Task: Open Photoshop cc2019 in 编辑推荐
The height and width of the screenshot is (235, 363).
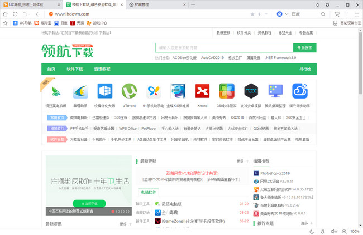Action: [275, 173]
